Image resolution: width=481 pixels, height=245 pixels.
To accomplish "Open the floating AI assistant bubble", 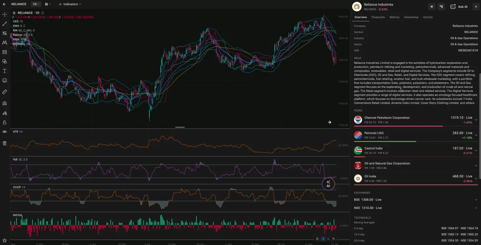I will pos(328,184).
